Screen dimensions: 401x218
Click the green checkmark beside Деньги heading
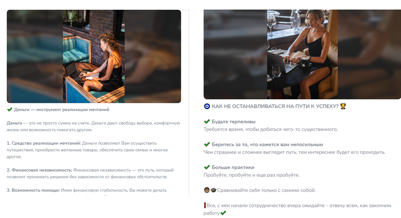[x=10, y=109]
